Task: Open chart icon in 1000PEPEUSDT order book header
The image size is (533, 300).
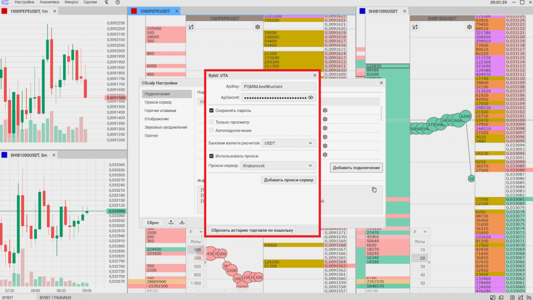Action: (x=192, y=27)
